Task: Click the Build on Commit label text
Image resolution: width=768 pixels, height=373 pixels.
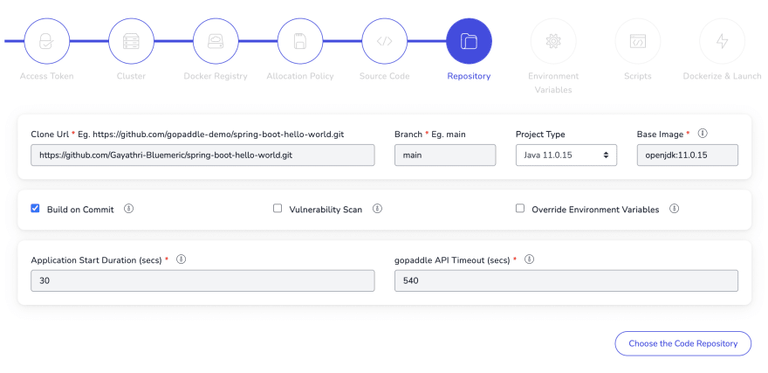Action: click(x=80, y=210)
